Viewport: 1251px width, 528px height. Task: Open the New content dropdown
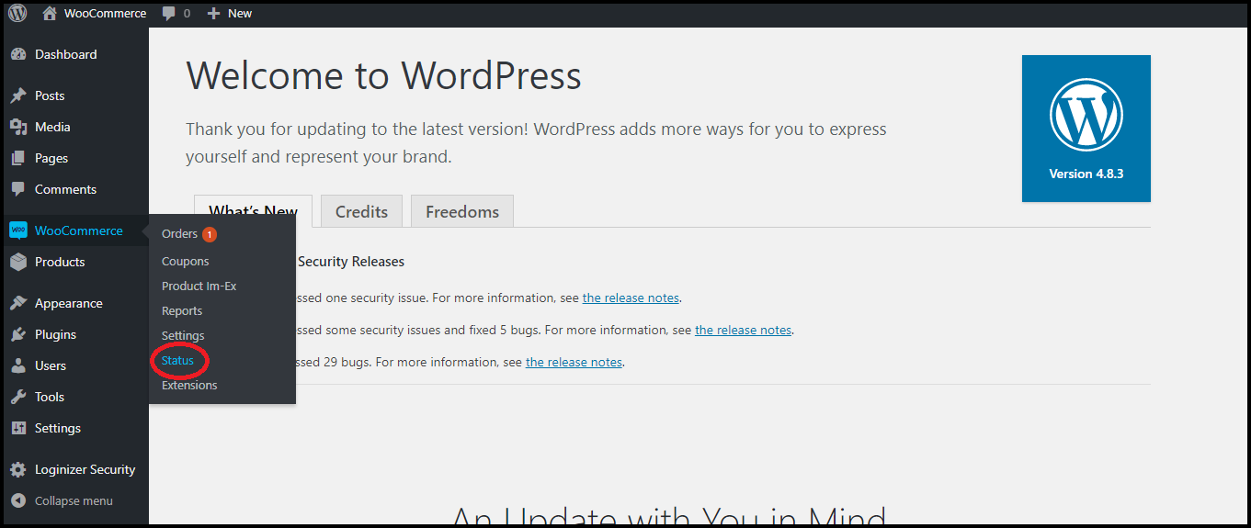230,14
